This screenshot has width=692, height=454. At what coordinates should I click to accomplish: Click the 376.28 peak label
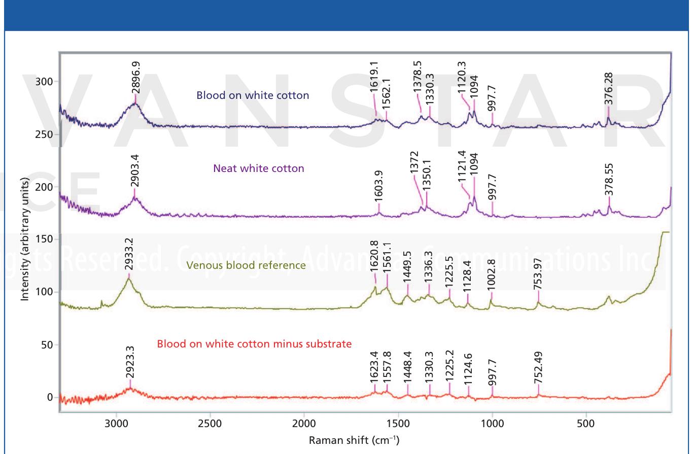click(609, 89)
